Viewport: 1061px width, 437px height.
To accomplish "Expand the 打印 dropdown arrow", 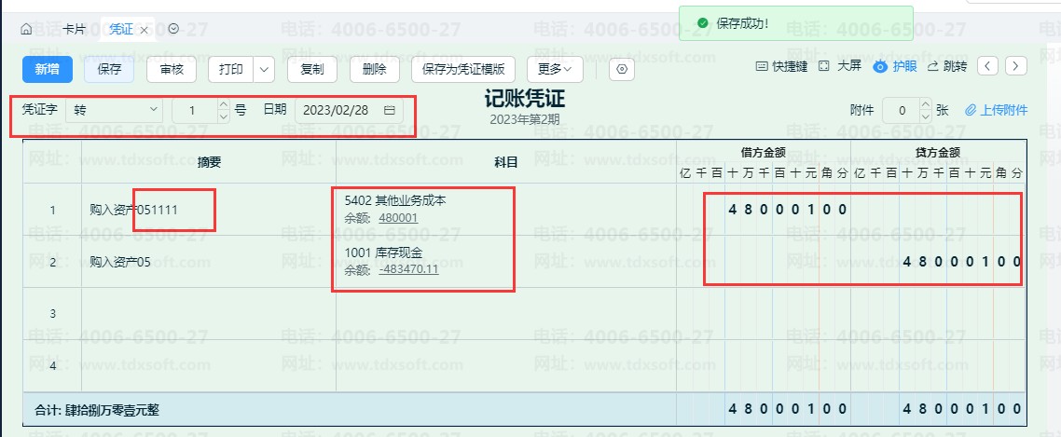I will click(264, 69).
